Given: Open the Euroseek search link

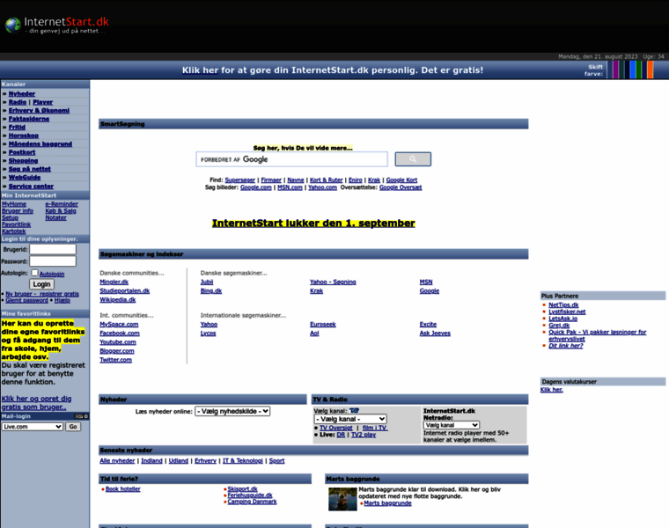Looking at the screenshot, I should point(323,324).
